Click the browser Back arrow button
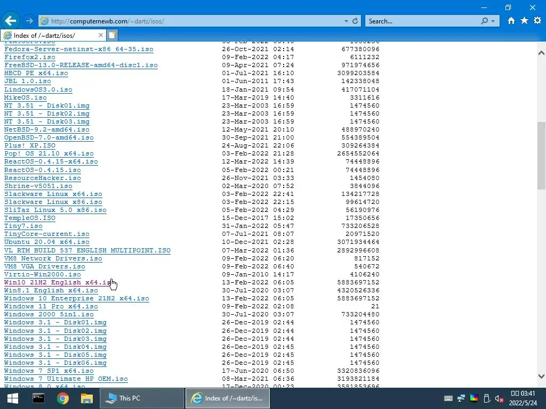The width and height of the screenshot is (546, 409). (11, 21)
